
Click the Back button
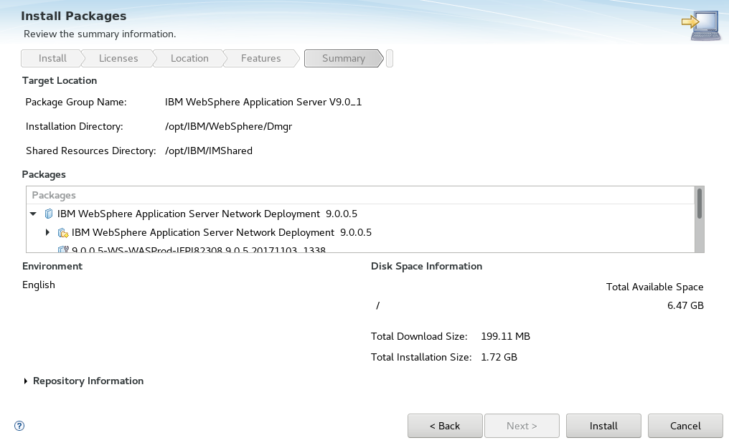(445, 426)
